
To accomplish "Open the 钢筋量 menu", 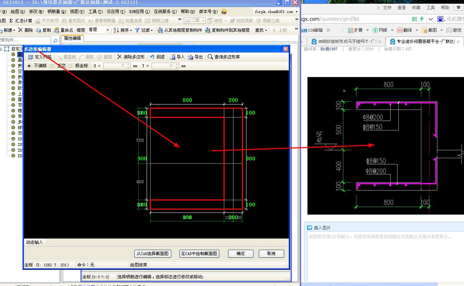I will tap(56, 12).
